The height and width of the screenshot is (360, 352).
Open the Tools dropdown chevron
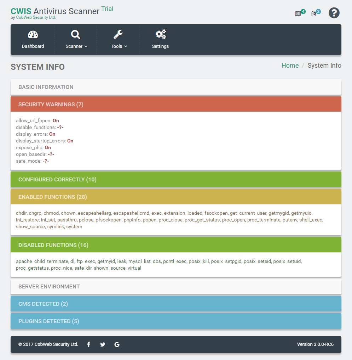click(x=126, y=46)
